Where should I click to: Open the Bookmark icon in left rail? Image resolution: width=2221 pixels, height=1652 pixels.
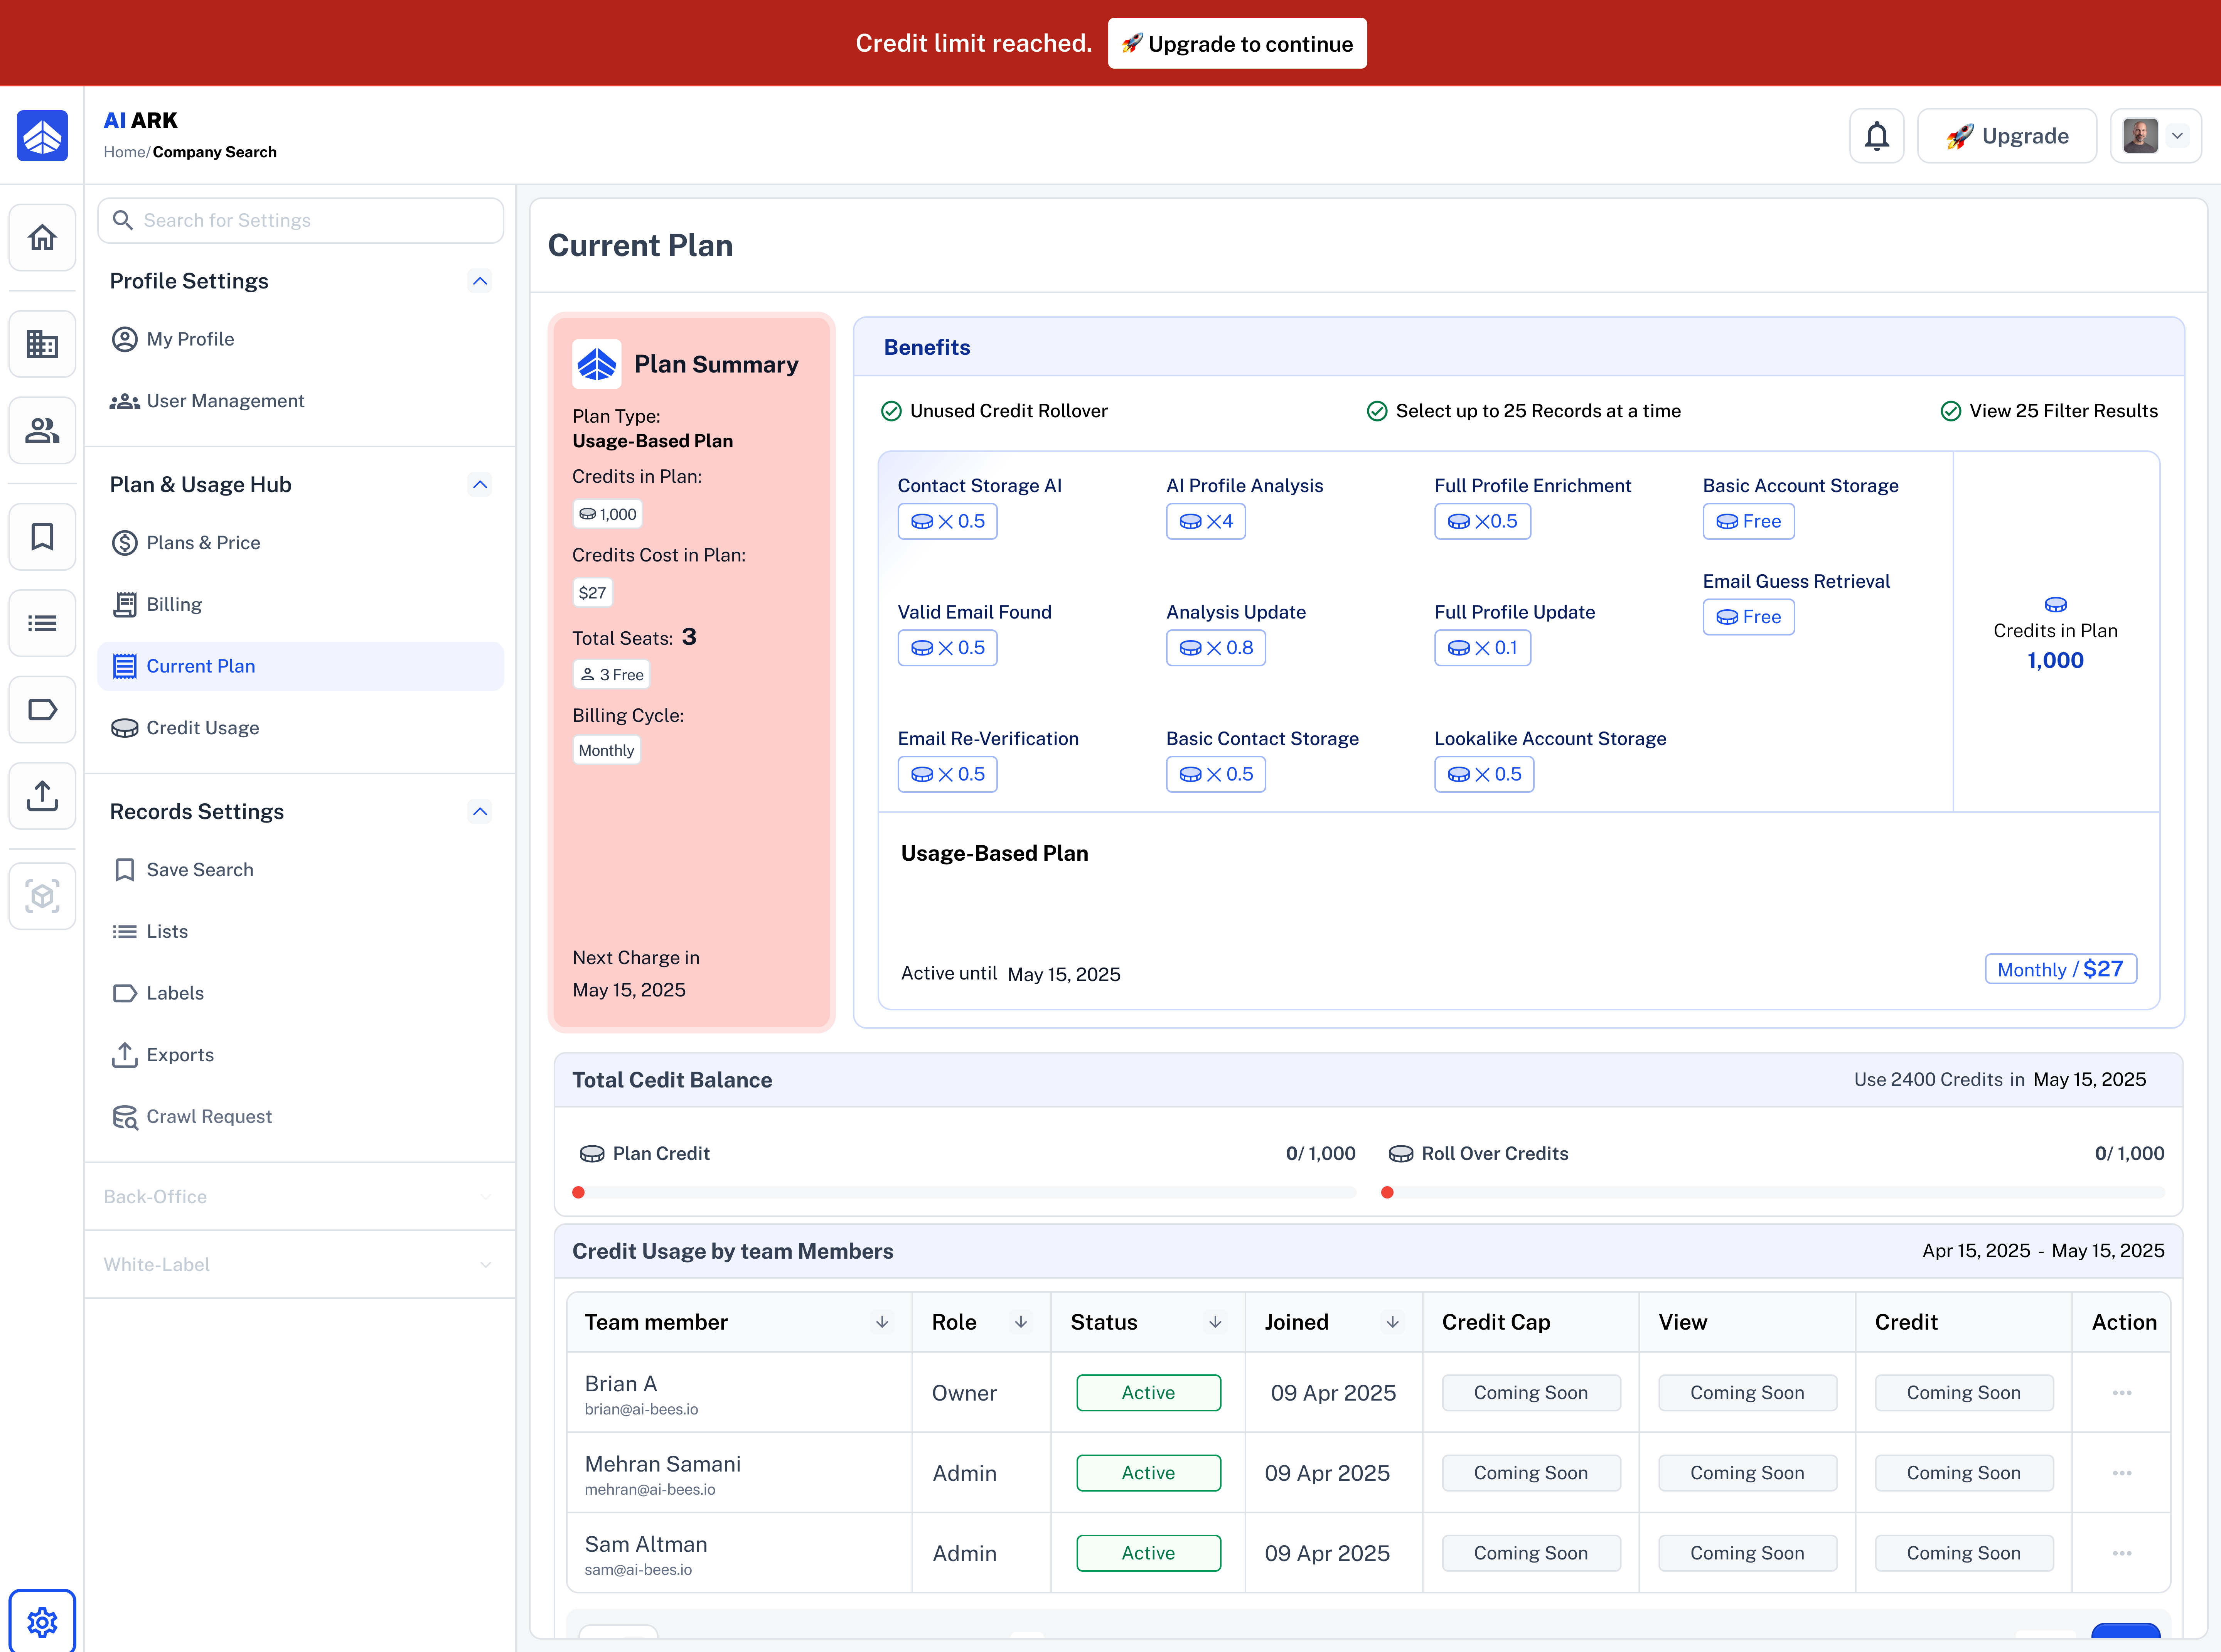tap(42, 537)
